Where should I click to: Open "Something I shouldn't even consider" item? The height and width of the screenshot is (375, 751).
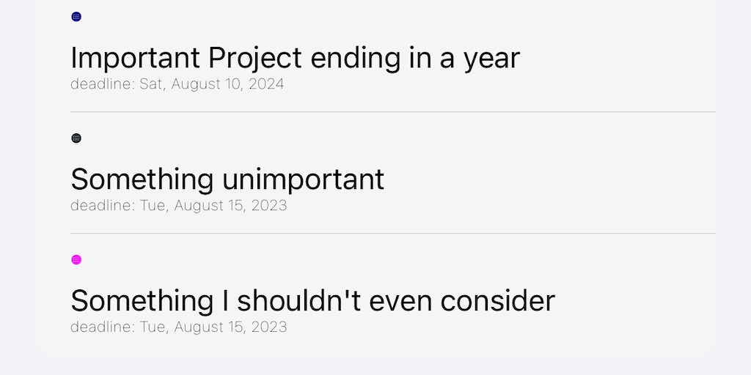312,301
